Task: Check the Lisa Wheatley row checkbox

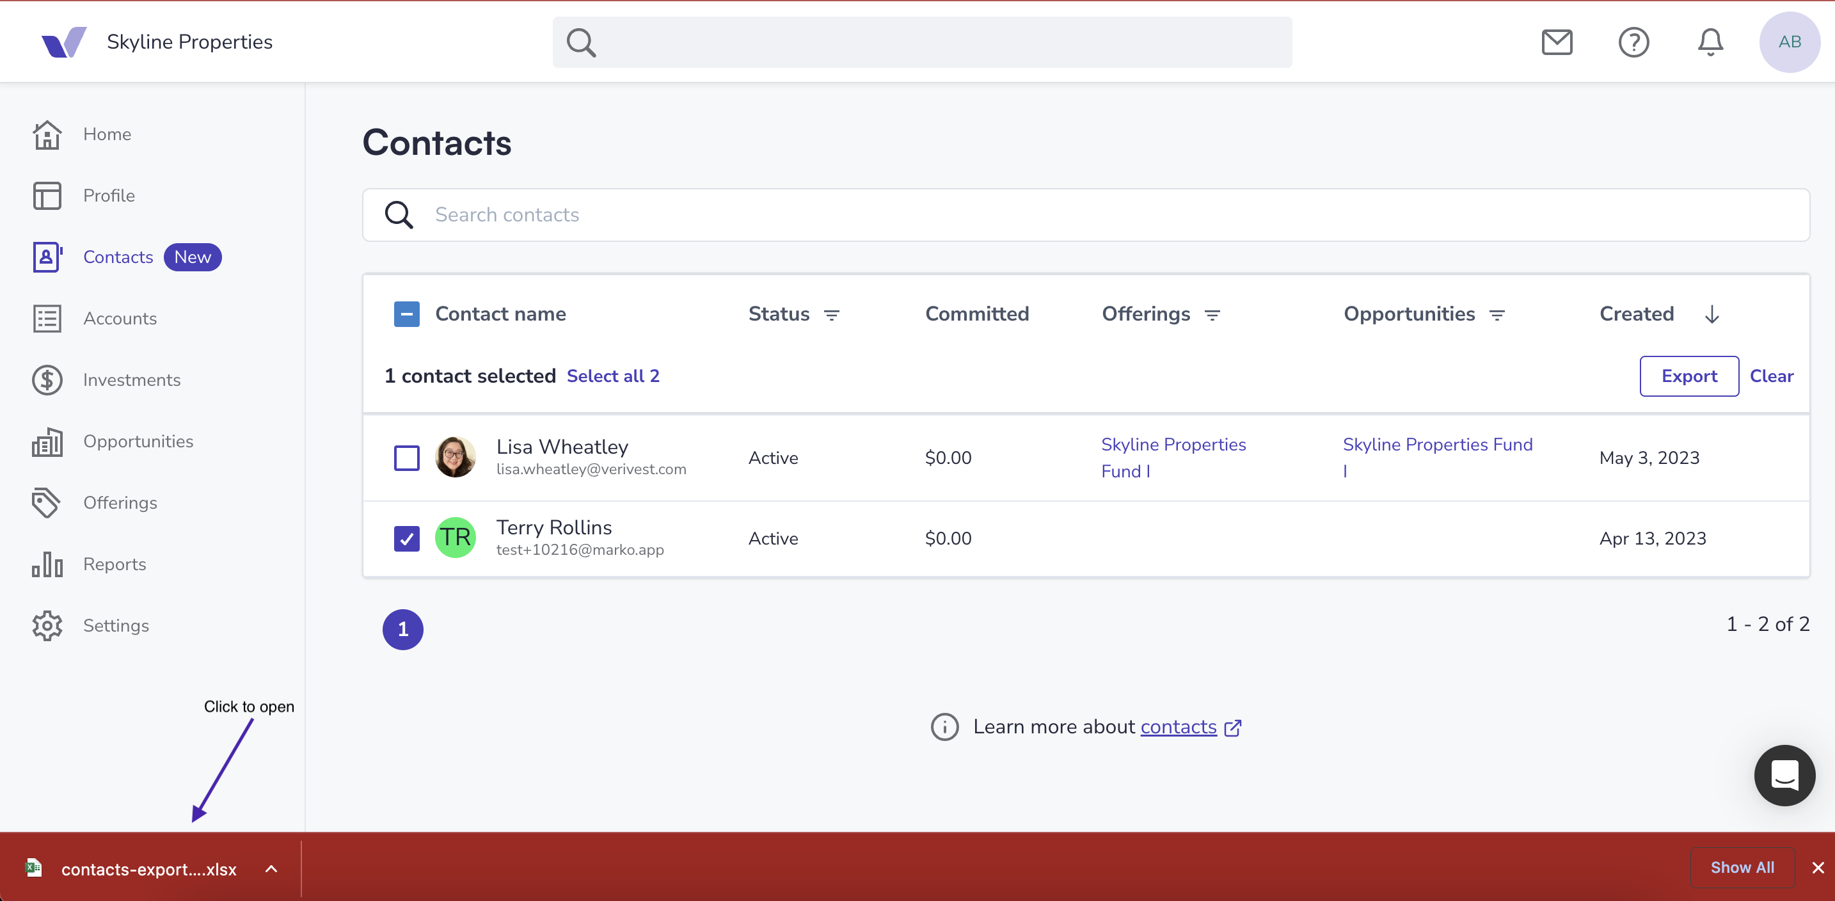Action: coord(407,458)
